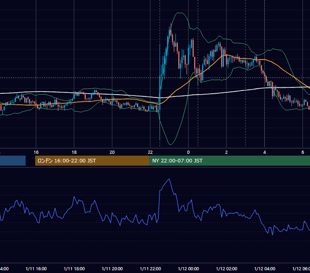
Task: Click hour label '0' under the price chart
Action: click(188, 152)
